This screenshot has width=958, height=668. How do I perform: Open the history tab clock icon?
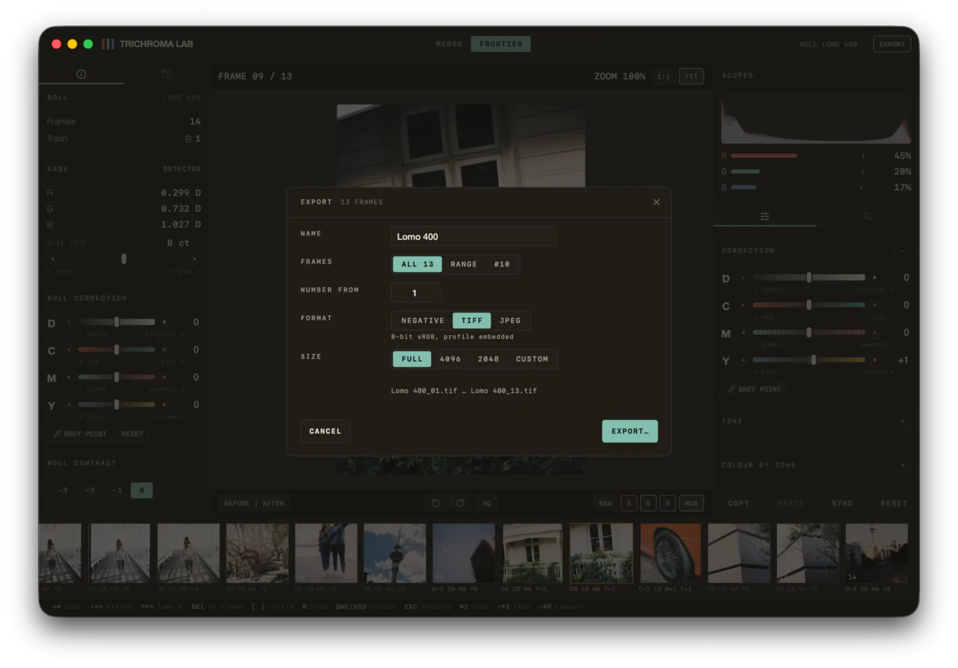(166, 74)
